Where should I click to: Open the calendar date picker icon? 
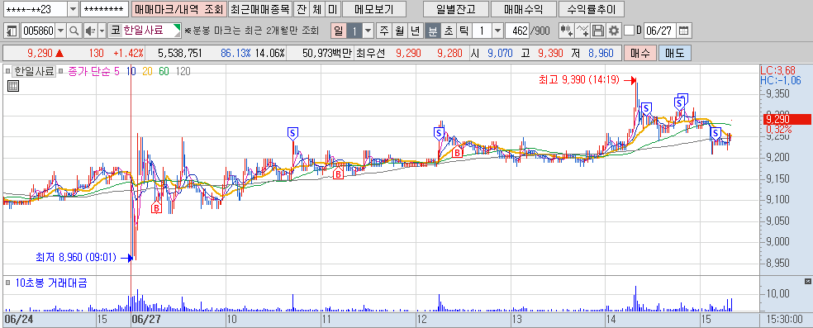coord(684,31)
